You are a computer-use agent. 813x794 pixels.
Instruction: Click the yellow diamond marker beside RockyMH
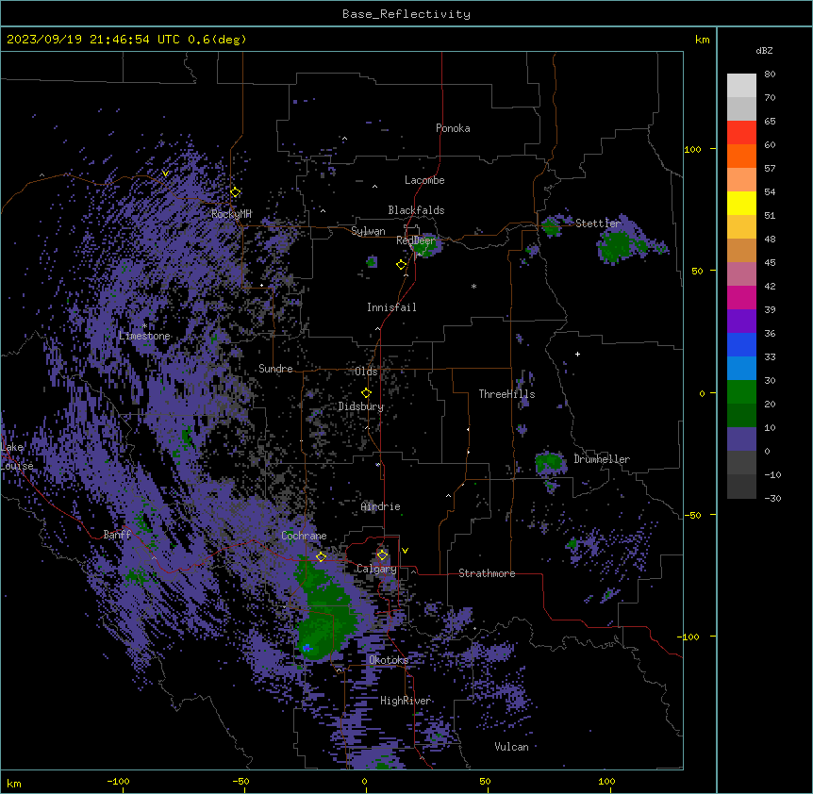[236, 192]
